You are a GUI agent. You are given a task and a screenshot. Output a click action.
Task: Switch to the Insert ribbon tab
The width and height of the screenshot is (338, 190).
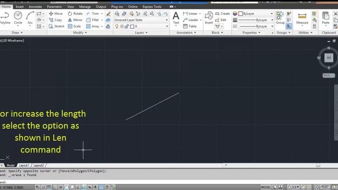[20, 7]
